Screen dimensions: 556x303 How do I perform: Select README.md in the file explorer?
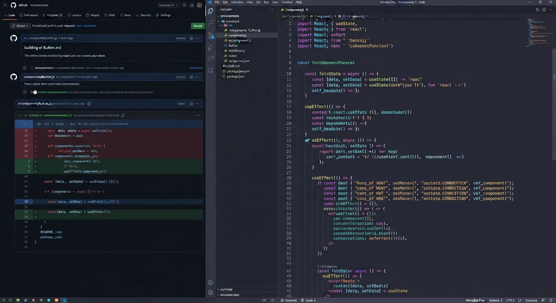tap(231, 66)
